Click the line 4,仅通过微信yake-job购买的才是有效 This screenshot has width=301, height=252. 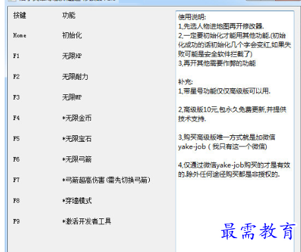click(x=234, y=165)
